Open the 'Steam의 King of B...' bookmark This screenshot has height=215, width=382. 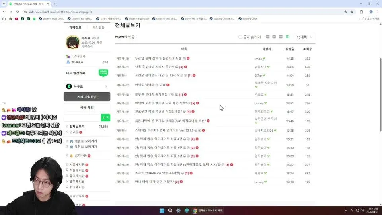point(164,19)
